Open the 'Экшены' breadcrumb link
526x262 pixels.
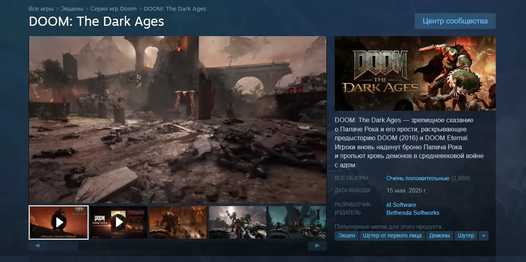pyautogui.click(x=72, y=8)
